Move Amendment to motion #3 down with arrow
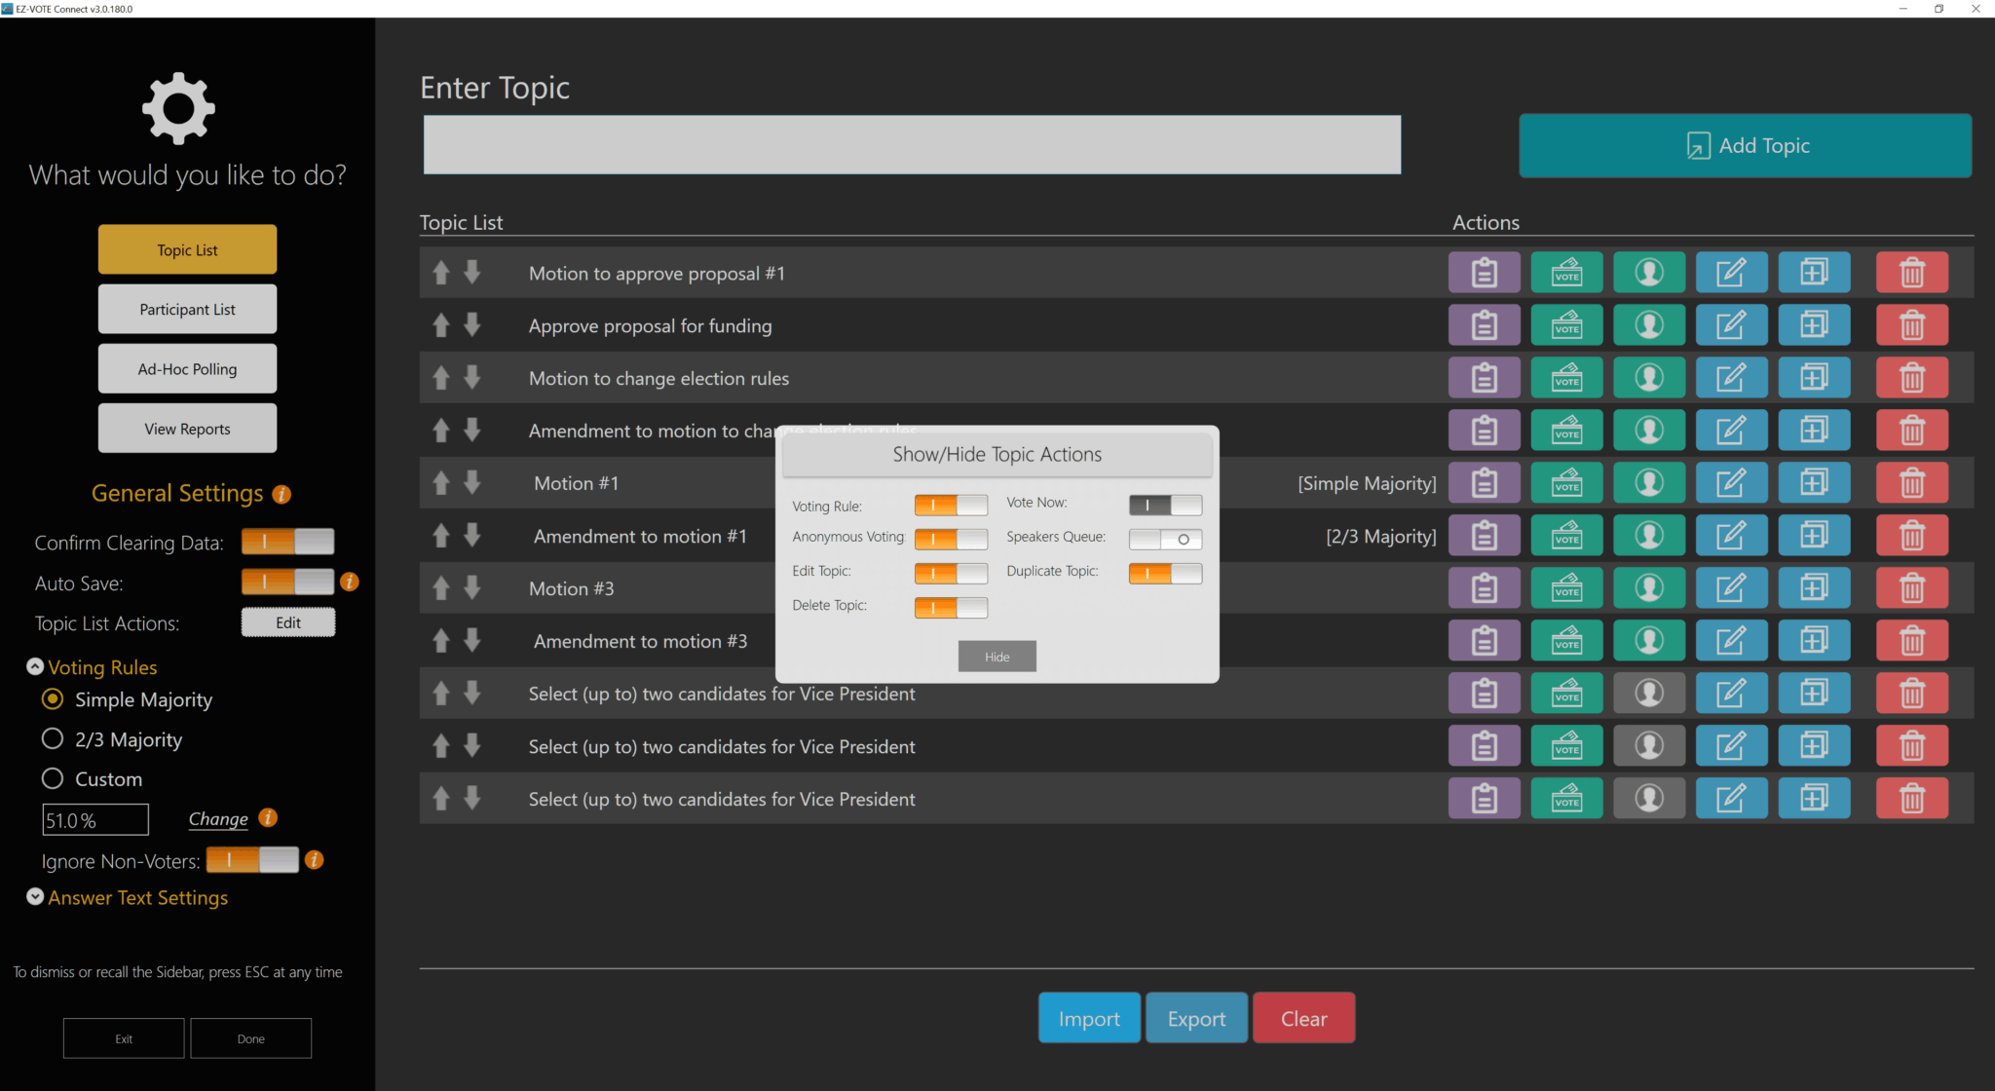Screen dimensions: 1995x1091 (472, 640)
